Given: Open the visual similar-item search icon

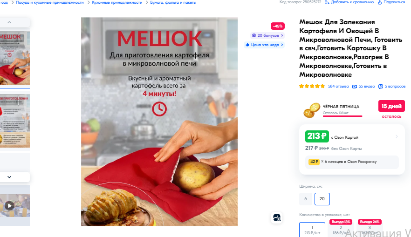Looking at the screenshot, I should (x=277, y=217).
